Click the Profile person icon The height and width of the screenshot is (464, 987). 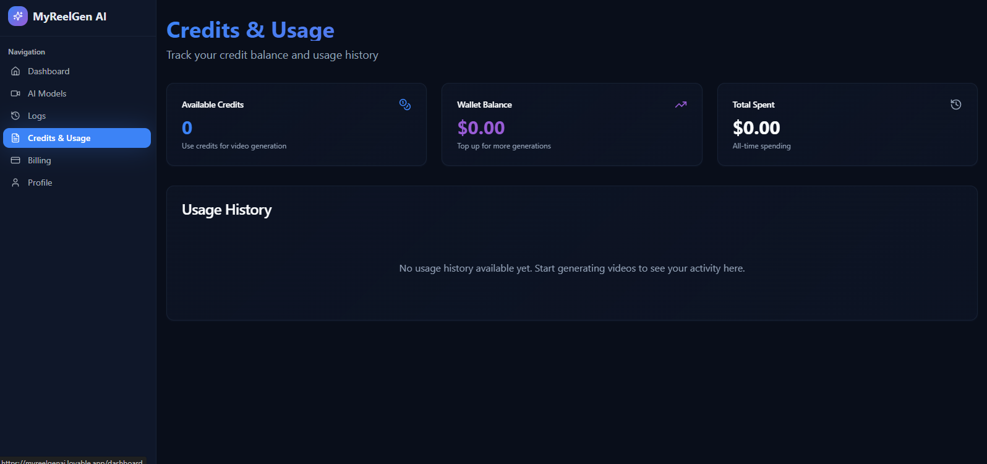pos(15,183)
